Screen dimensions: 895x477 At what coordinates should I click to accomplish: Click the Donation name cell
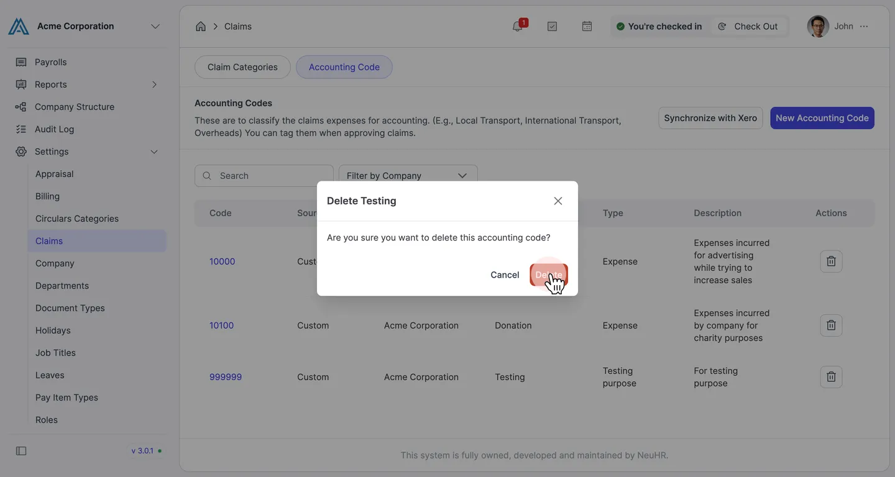[x=513, y=325]
